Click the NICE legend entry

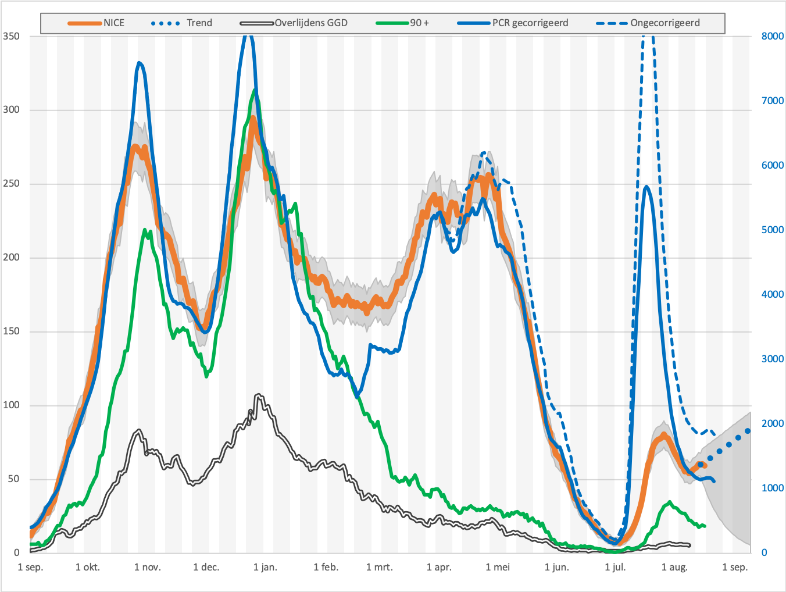96,23
